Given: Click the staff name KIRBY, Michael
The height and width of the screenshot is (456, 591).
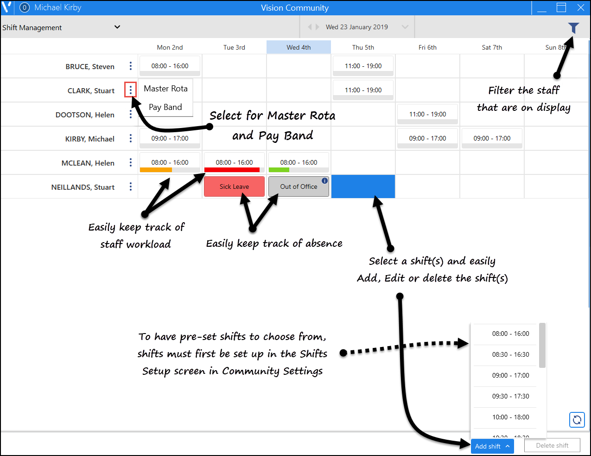Looking at the screenshot, I should [x=89, y=139].
